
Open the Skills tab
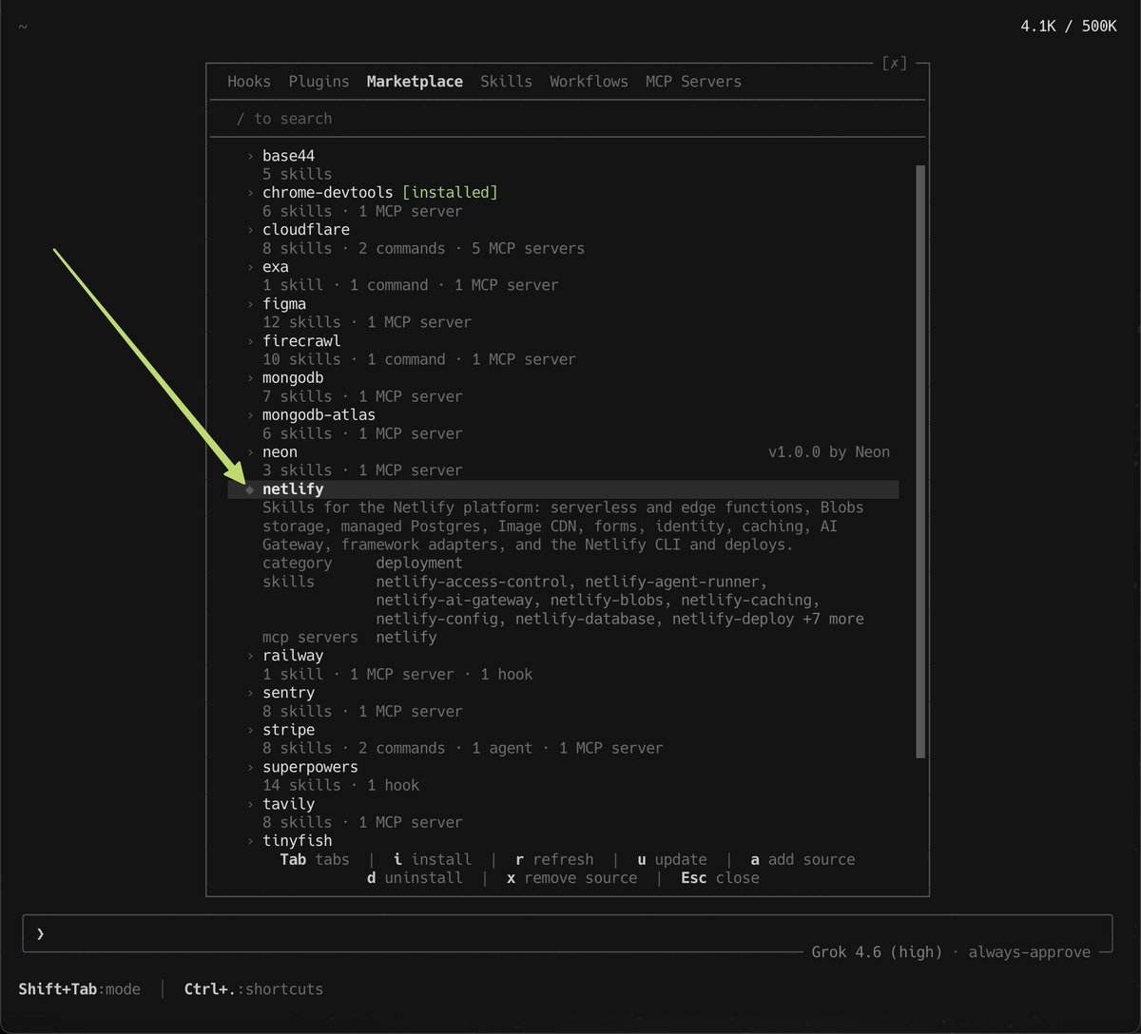(506, 82)
